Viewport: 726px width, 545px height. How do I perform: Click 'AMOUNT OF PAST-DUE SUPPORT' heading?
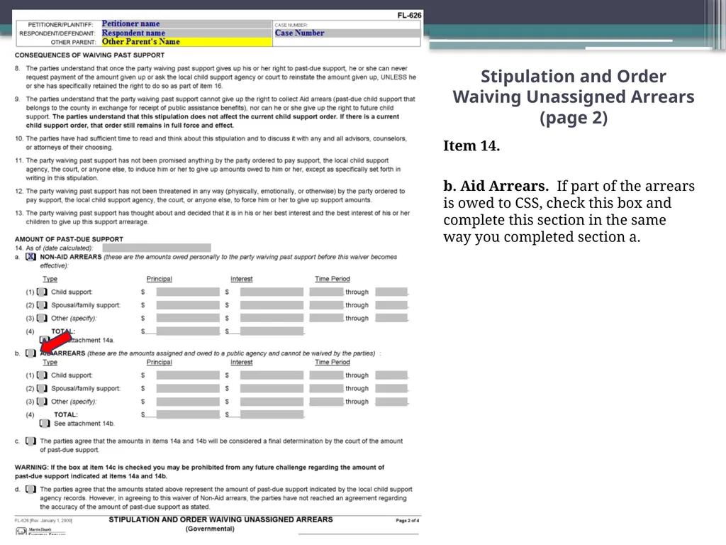click(69, 239)
